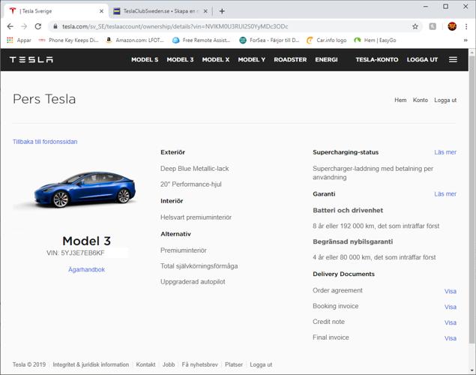Open Model Y in navigation
This screenshot has width=476, height=375.
pos(251,59)
